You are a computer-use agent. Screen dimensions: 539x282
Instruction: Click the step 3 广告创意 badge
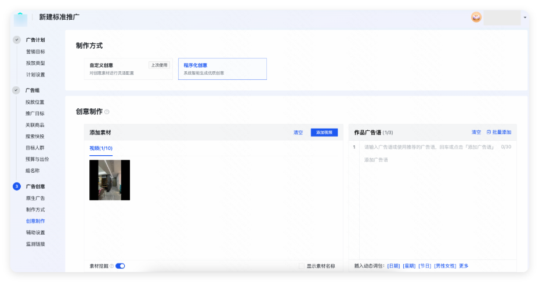coord(16,186)
